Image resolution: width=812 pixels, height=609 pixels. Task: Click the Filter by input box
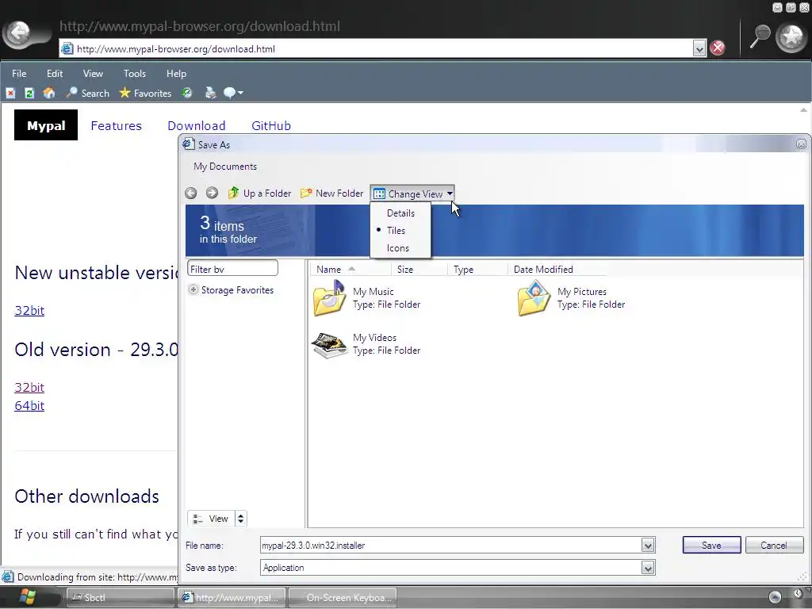[x=232, y=269]
